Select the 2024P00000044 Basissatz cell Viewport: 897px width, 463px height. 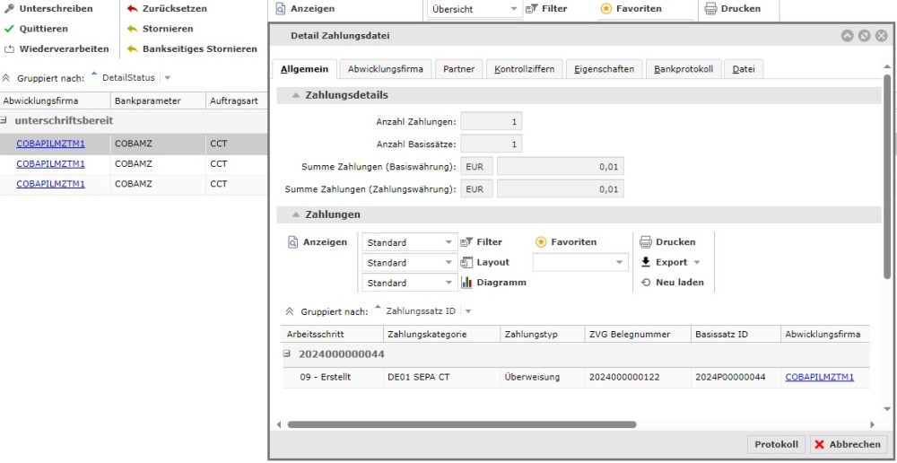click(x=736, y=377)
